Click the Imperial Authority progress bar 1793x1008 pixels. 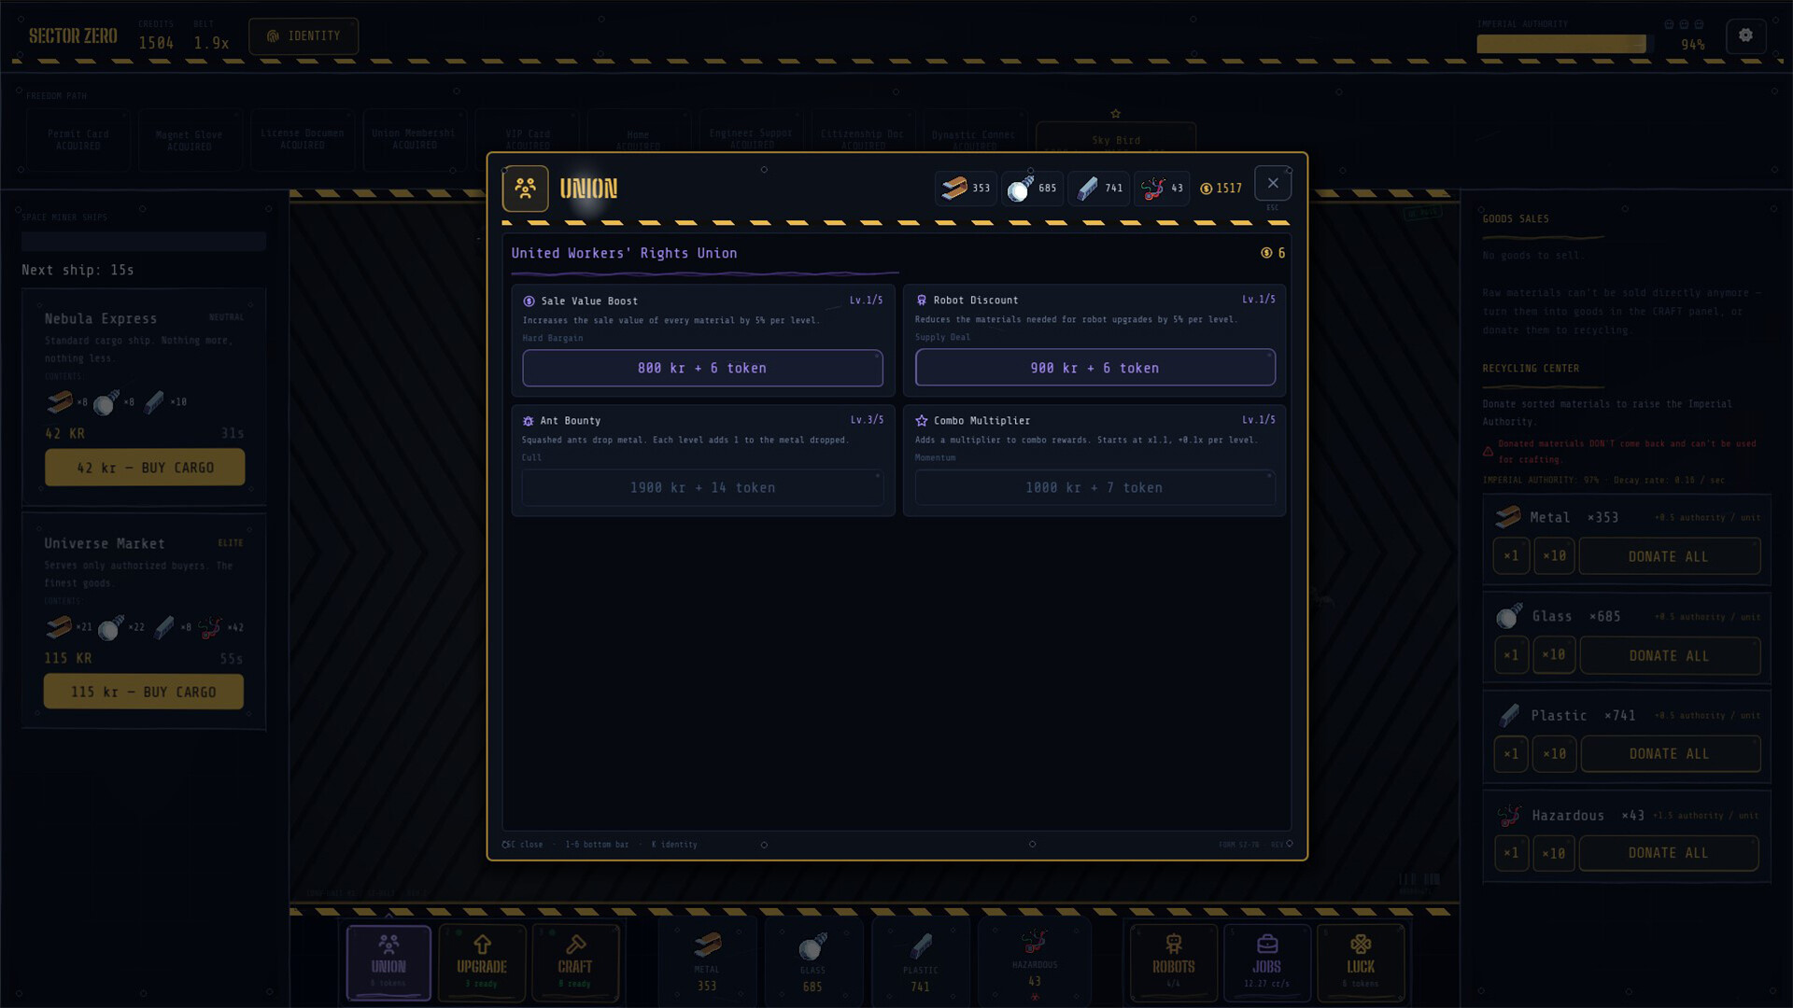click(x=1565, y=44)
